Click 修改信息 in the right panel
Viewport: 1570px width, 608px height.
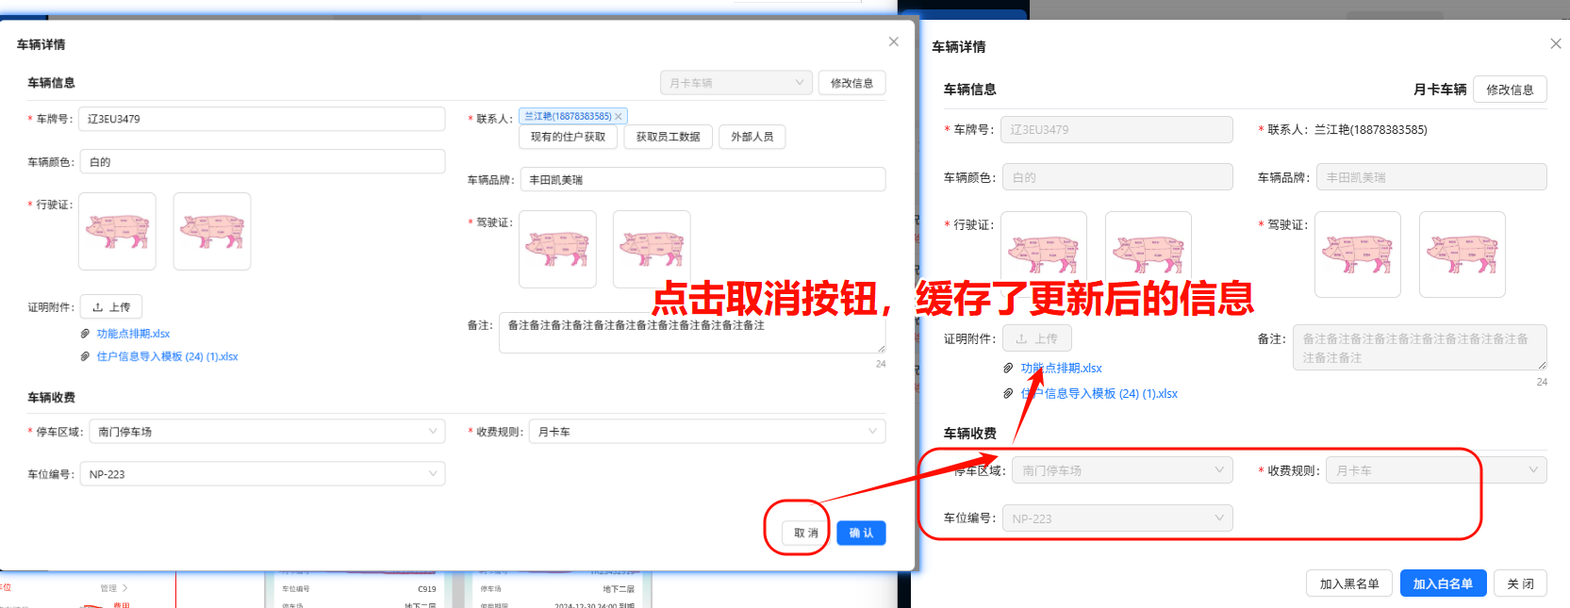click(1509, 90)
